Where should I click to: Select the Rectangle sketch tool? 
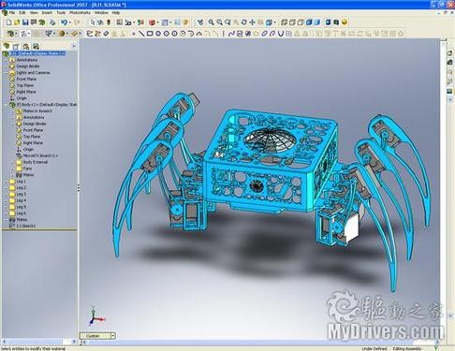coord(150,34)
